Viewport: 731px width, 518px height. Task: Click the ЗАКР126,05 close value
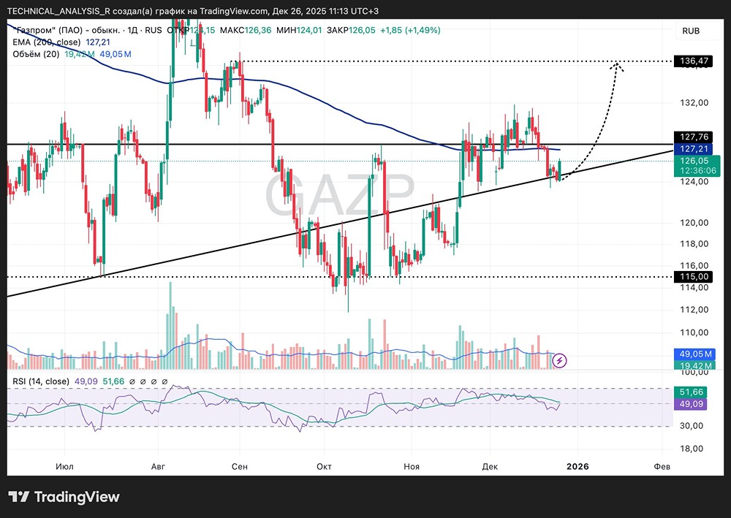point(351,30)
